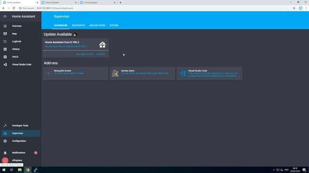Open a new browser tab
309x173 pixels.
(120, 2)
